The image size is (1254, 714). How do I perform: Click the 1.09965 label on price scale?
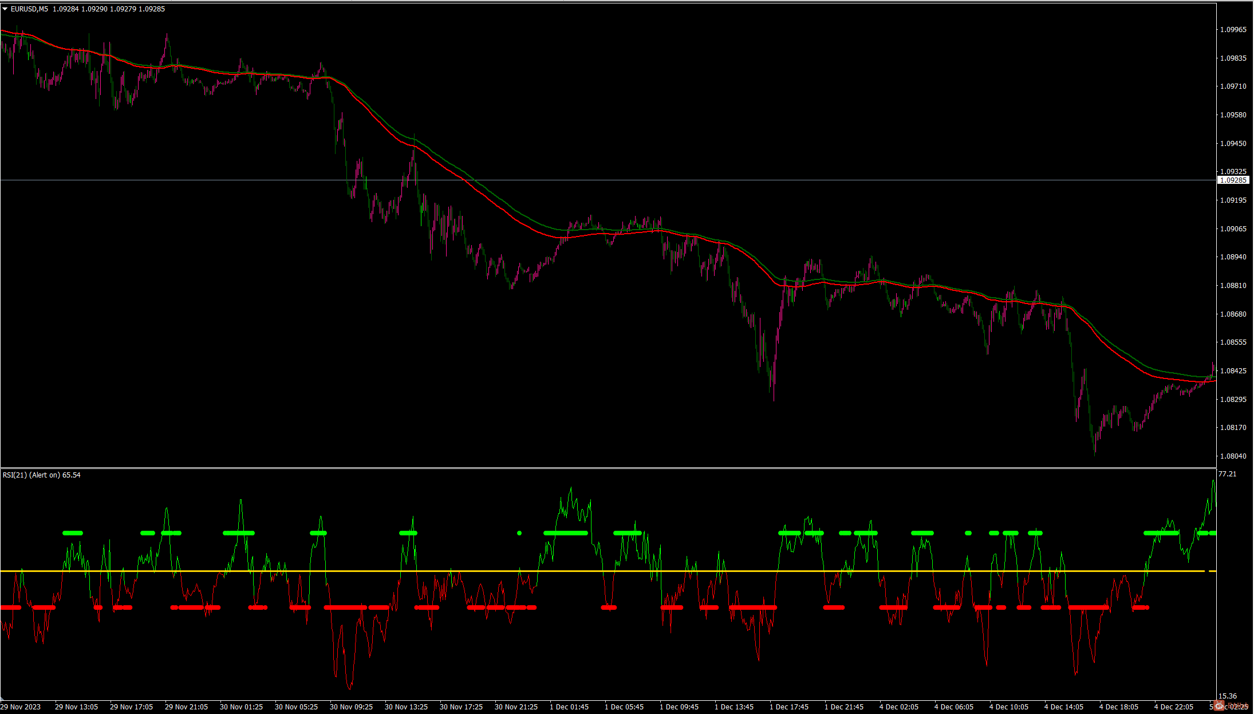(x=1233, y=30)
